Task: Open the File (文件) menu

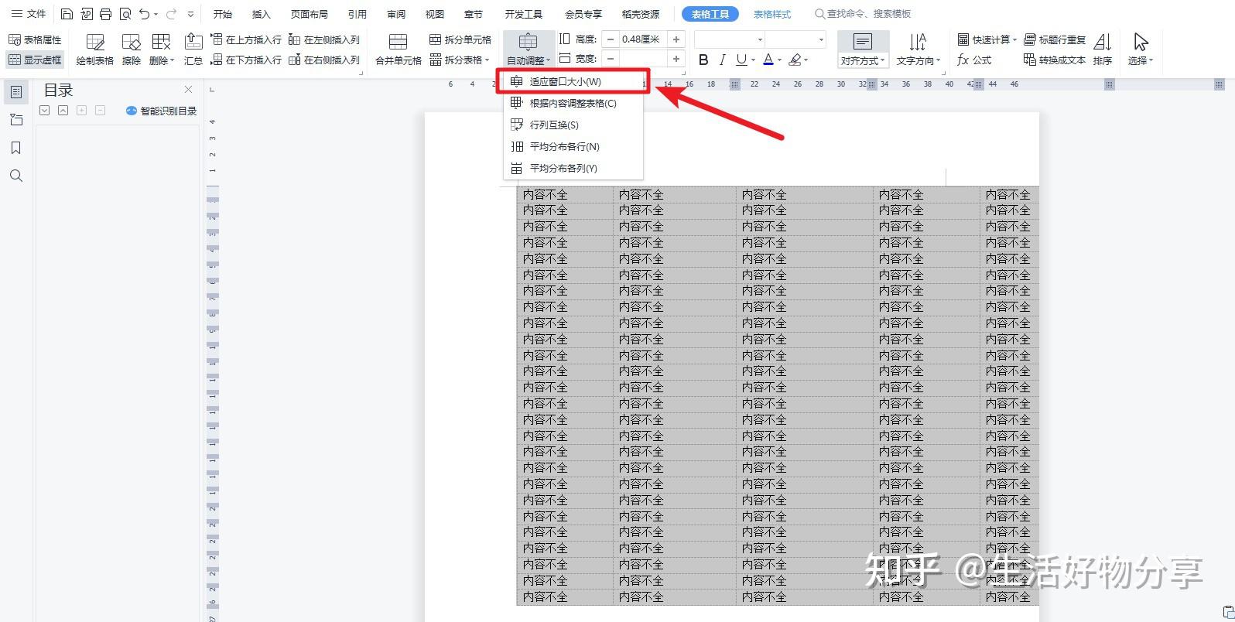Action: point(29,14)
